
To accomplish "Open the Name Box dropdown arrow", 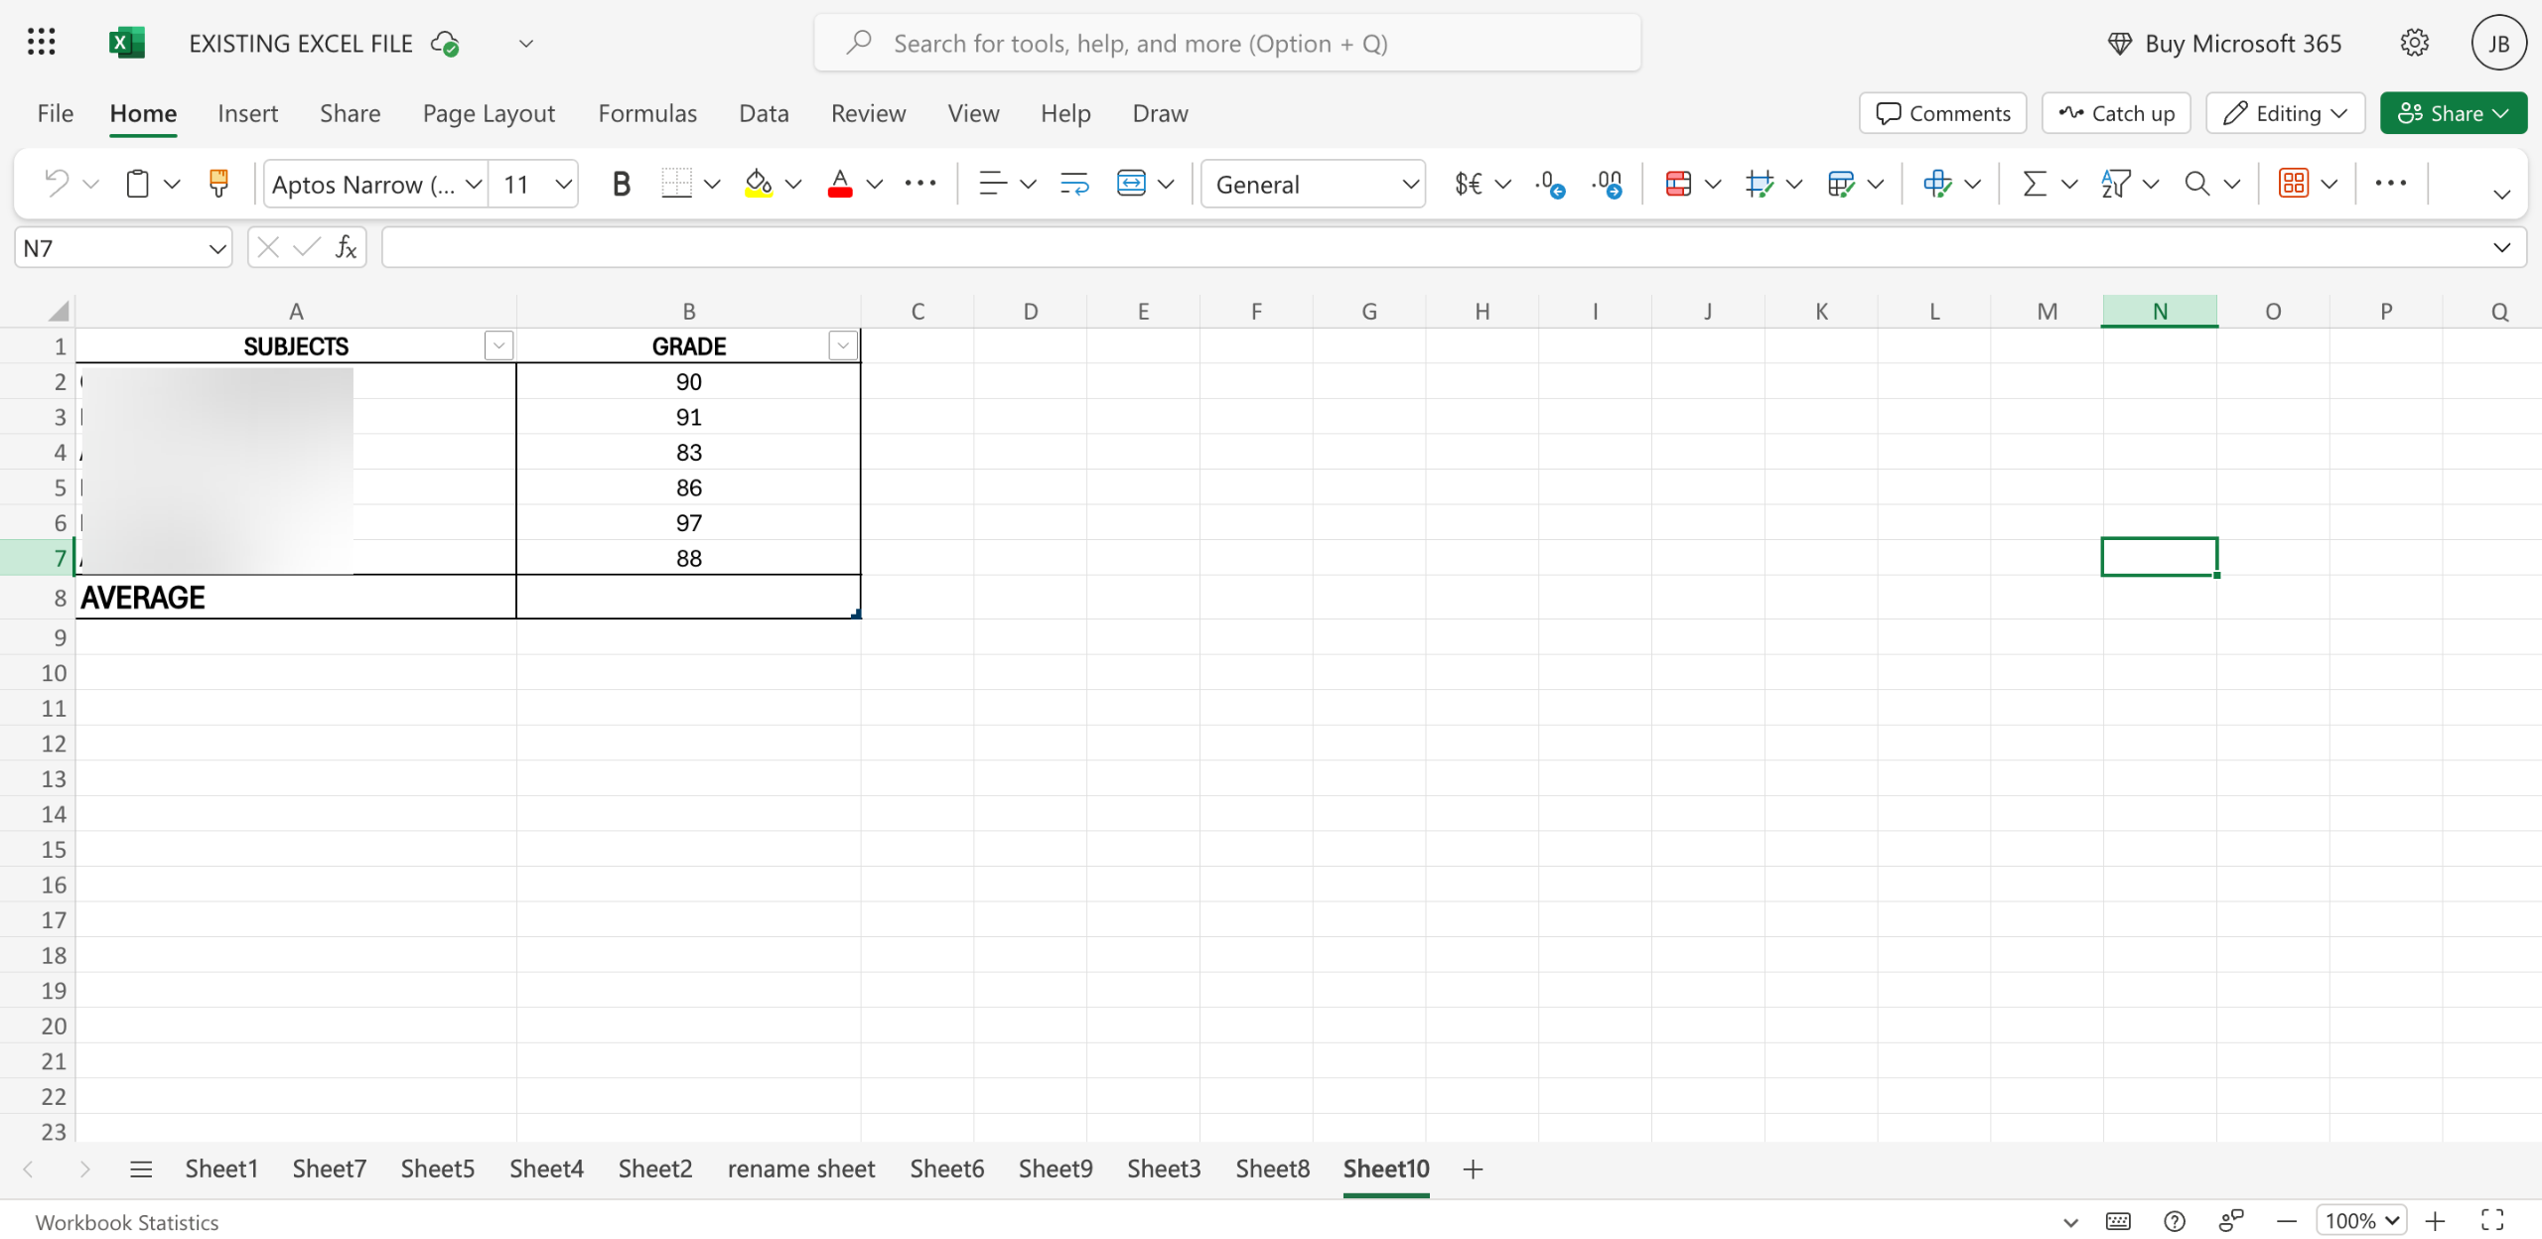I will (216, 248).
